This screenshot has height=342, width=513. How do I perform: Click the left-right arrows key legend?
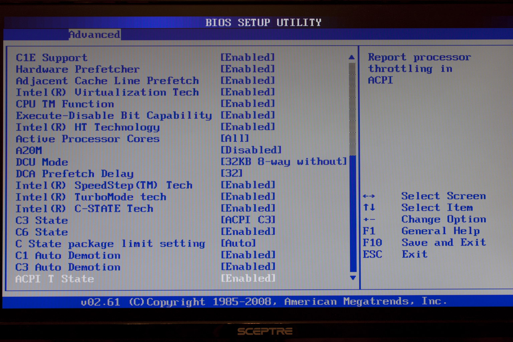click(369, 196)
